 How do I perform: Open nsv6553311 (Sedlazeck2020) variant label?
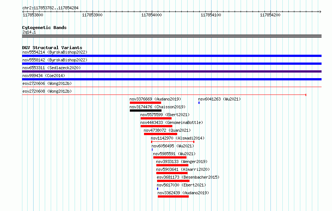[51, 68]
